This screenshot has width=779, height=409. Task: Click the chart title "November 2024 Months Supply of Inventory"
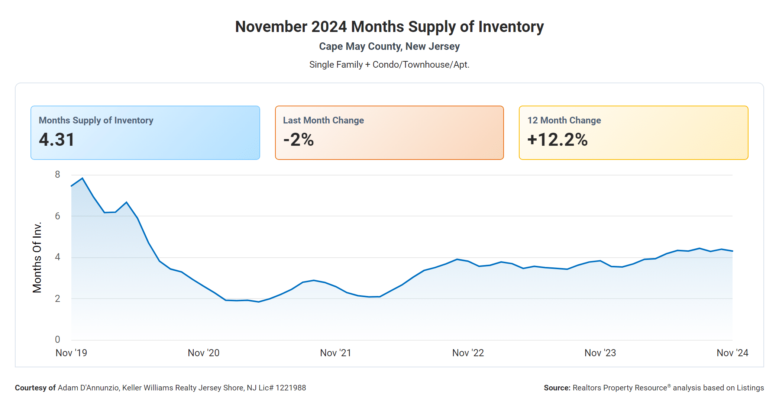[389, 27]
